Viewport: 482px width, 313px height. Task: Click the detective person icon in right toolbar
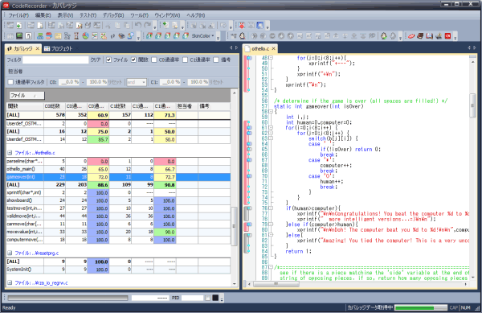(x=243, y=36)
